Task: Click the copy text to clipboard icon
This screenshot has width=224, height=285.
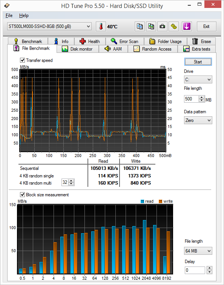Action: (x=140, y=26)
